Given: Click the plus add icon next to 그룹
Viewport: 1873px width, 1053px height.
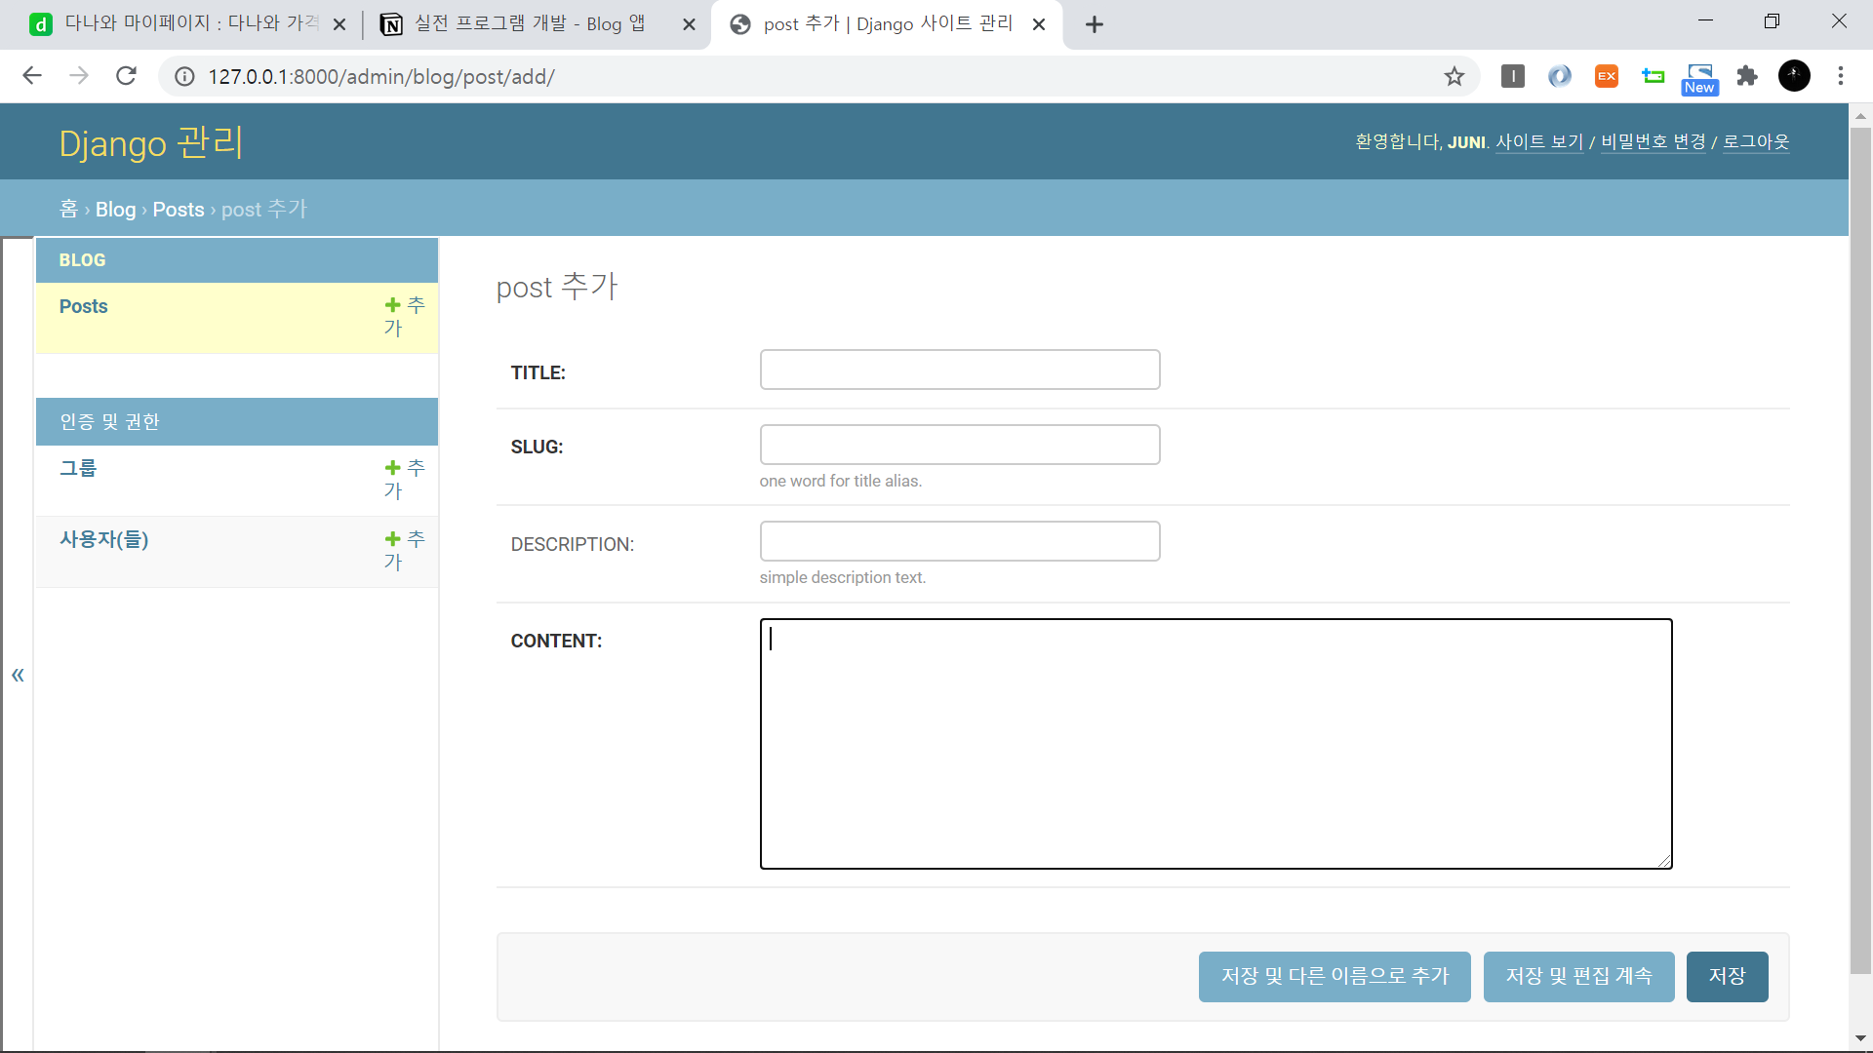Looking at the screenshot, I should pos(393,468).
